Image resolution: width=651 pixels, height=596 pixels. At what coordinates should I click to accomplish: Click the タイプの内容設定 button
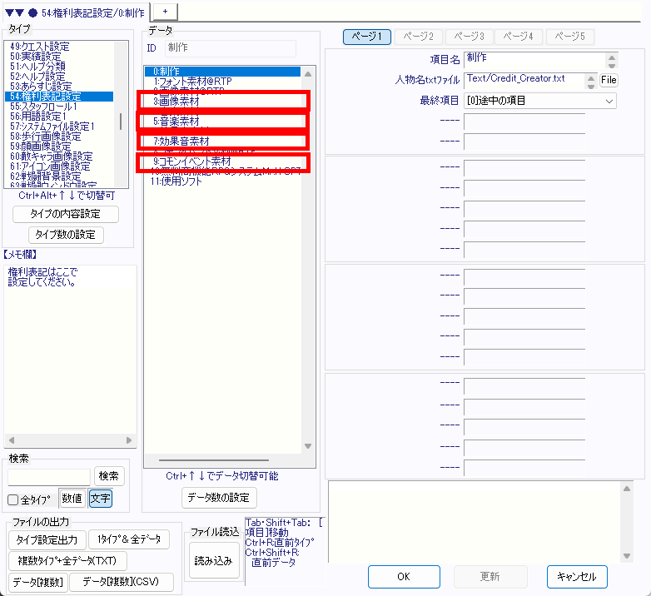pos(66,214)
